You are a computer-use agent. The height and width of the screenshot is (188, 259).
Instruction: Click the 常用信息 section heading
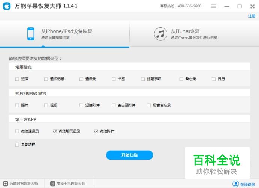pyautogui.click(x=24, y=67)
